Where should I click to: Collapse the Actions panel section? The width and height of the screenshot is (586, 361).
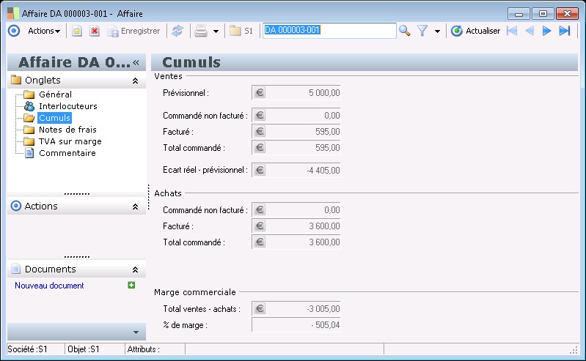pos(135,206)
